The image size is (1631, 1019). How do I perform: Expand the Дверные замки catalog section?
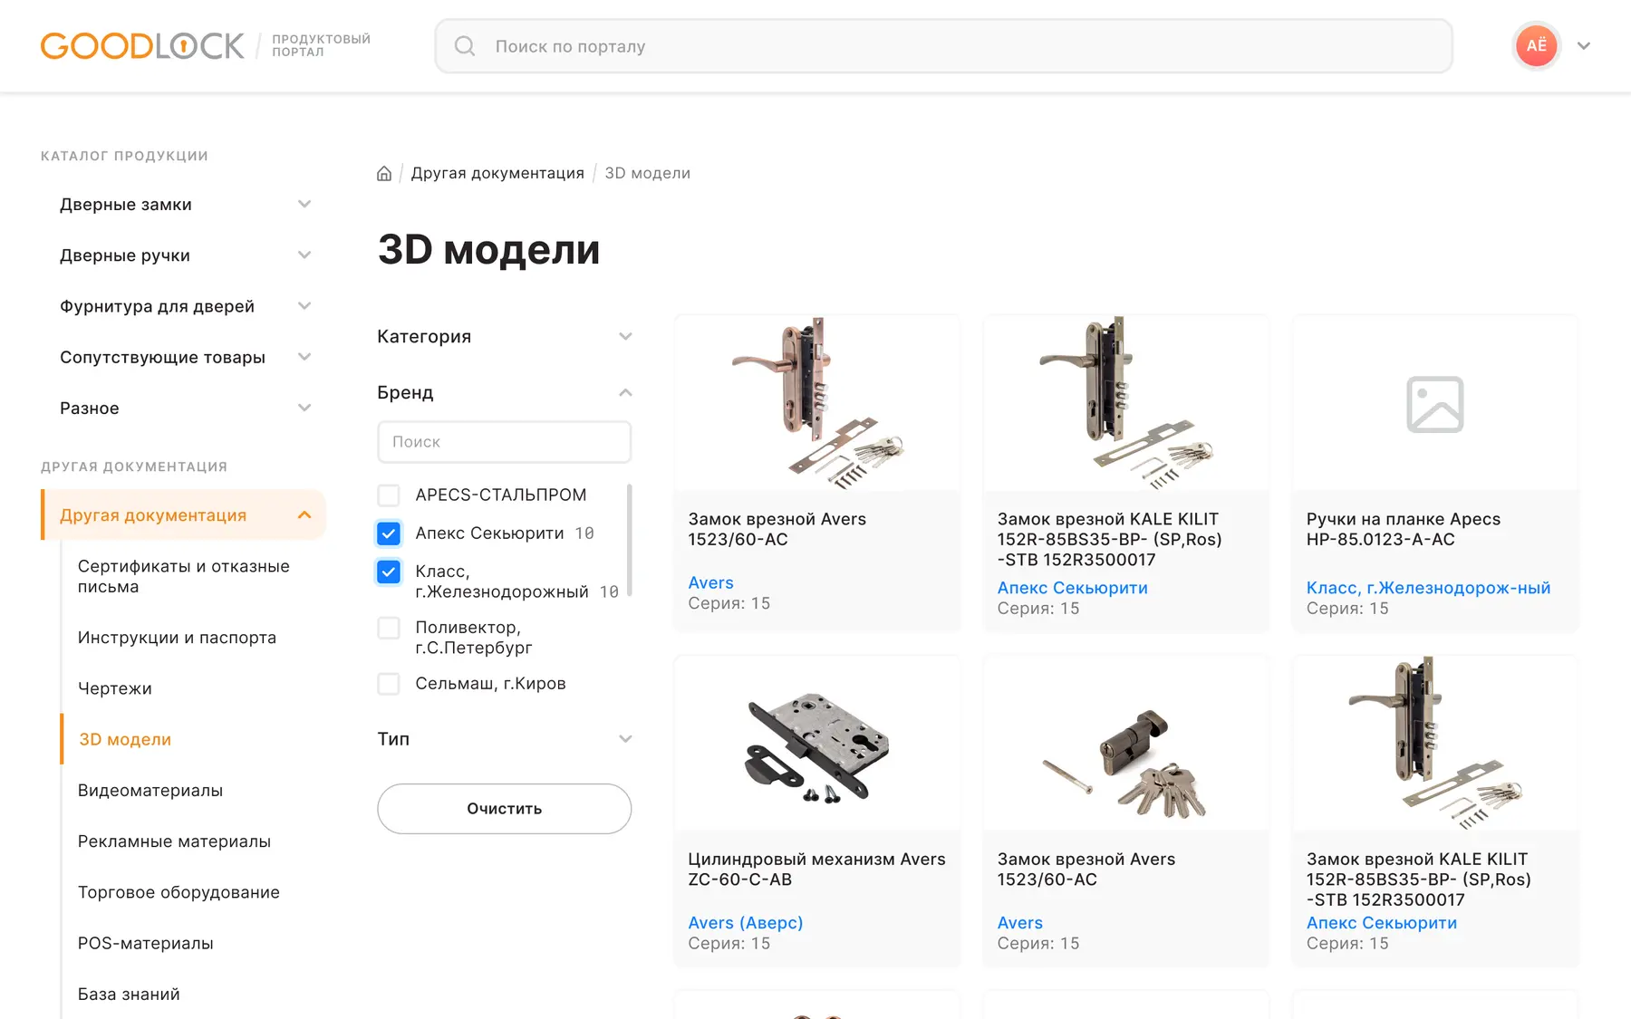304,205
